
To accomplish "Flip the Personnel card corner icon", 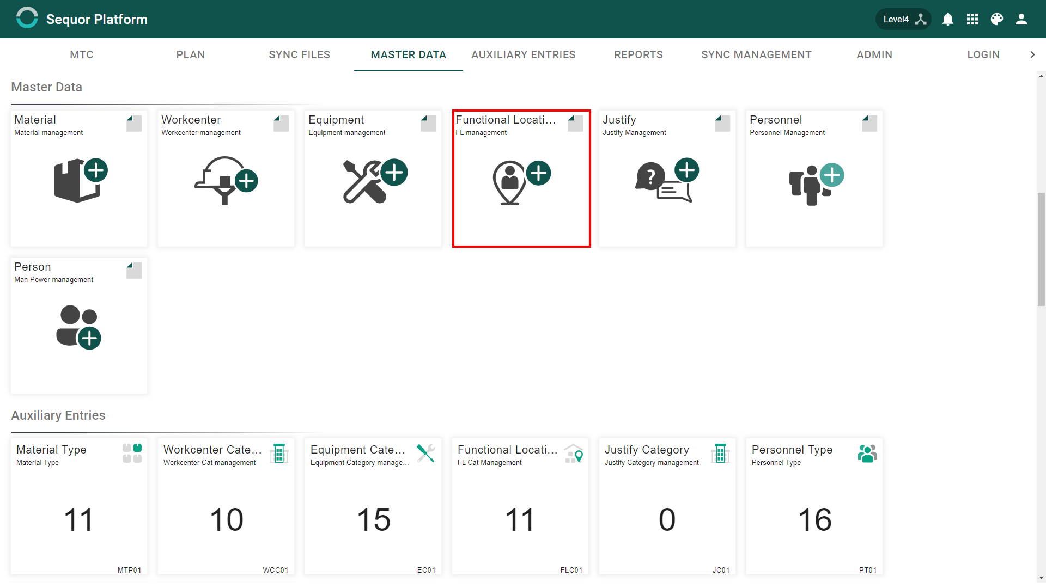I will coord(869,123).
